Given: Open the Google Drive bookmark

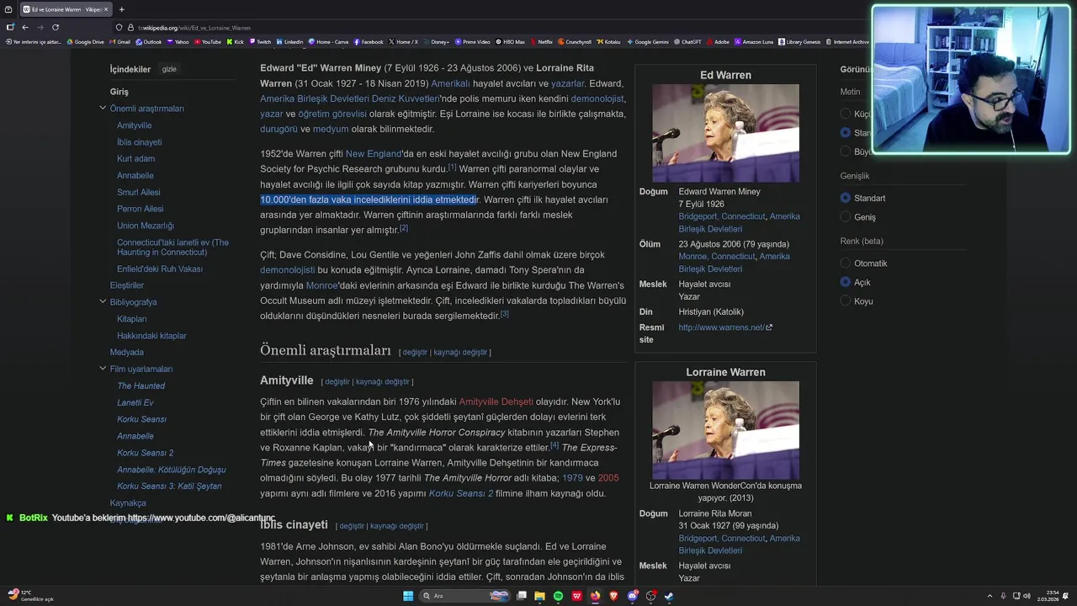Looking at the screenshot, I should click(86, 42).
